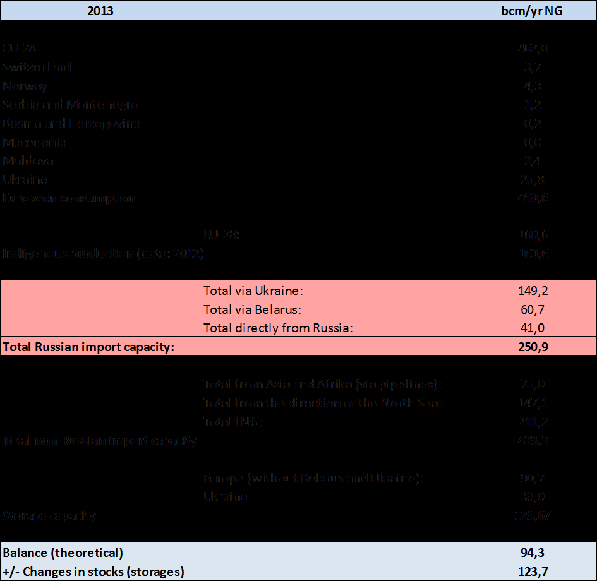Select the European consumption value 499,6
Screen dimensions: 597x581
point(533,198)
